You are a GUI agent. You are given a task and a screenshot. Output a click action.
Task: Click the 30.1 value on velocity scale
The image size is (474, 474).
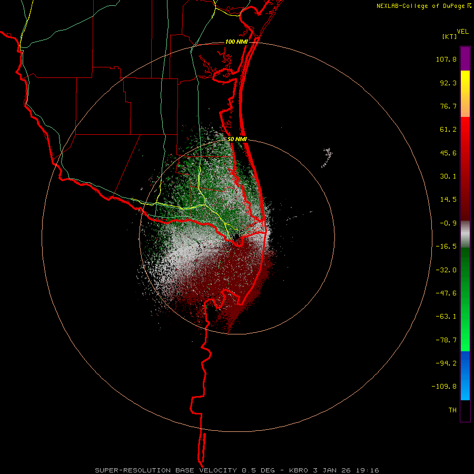point(448,176)
